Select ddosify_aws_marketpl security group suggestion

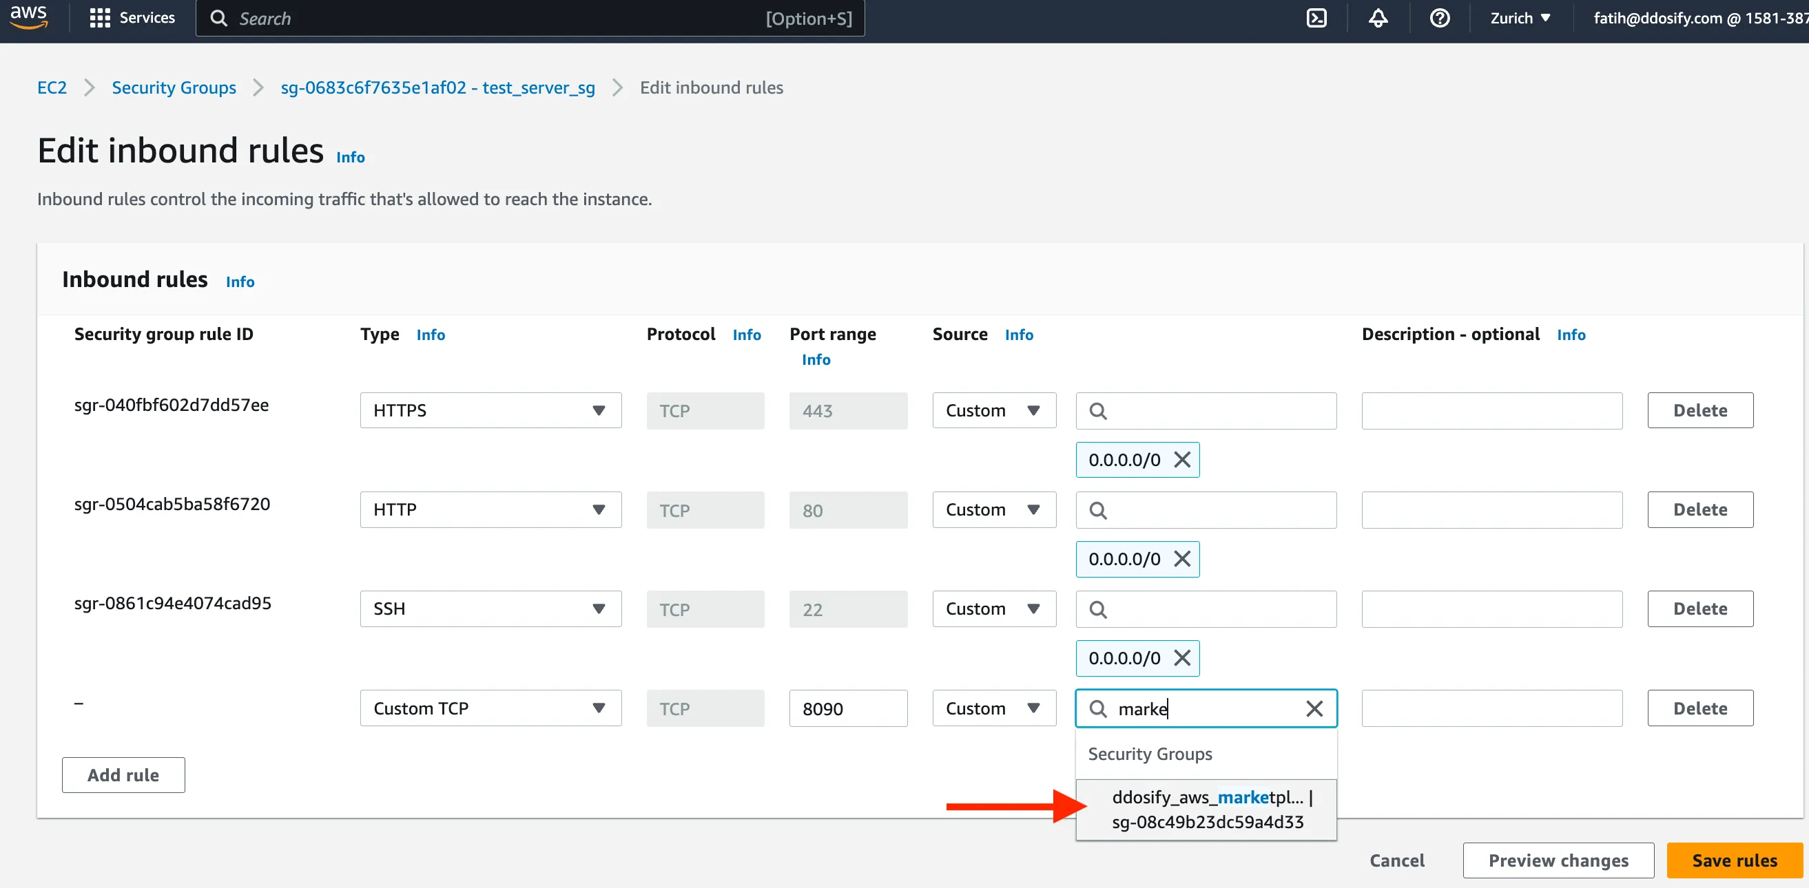click(1206, 810)
